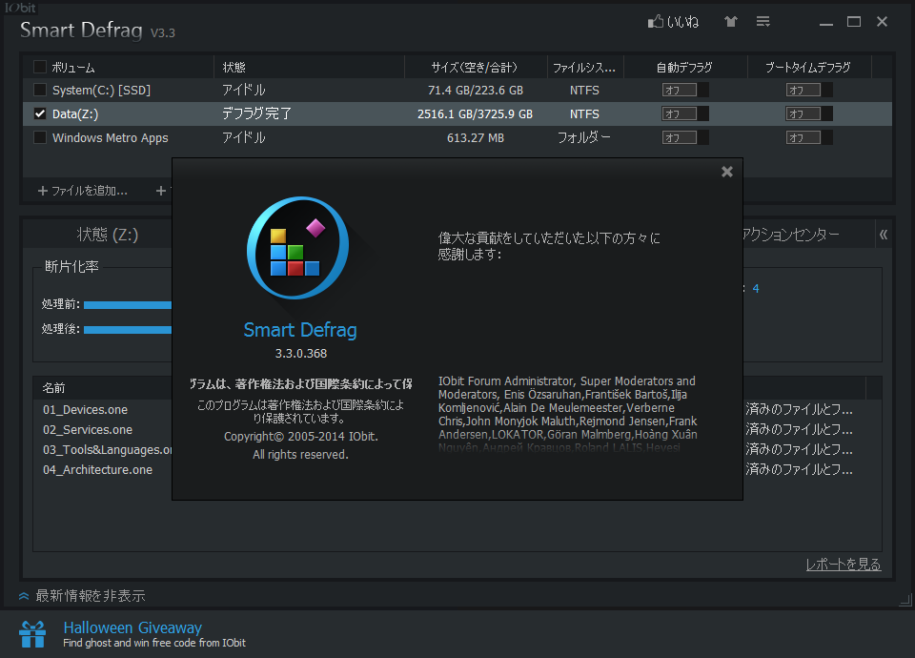The width and height of the screenshot is (915, 658).
Task: Open the main hamburger menu icon
Action: [x=762, y=21]
